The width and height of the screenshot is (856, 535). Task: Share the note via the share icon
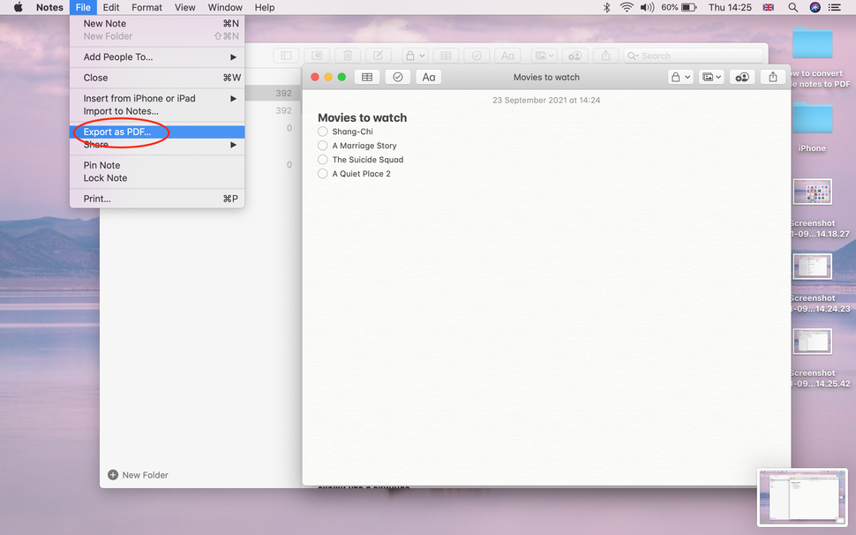[x=772, y=77]
